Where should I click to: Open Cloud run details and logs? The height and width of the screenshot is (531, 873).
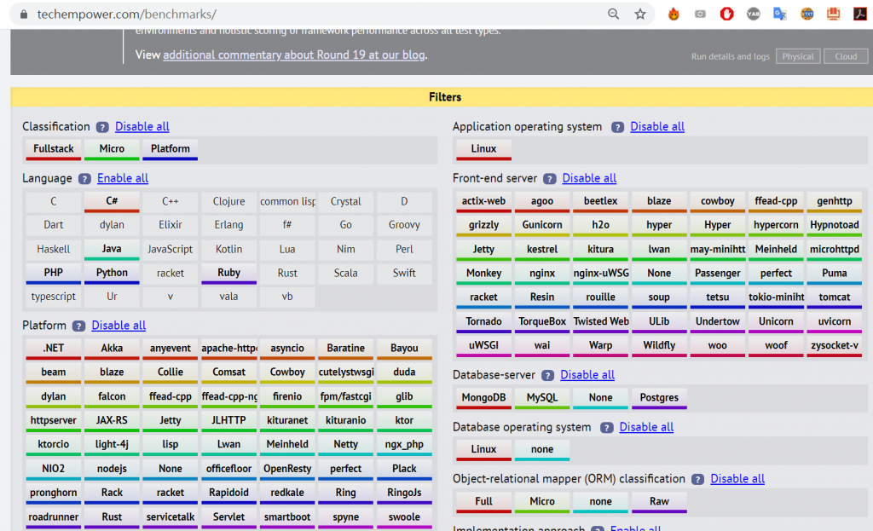[x=846, y=56]
